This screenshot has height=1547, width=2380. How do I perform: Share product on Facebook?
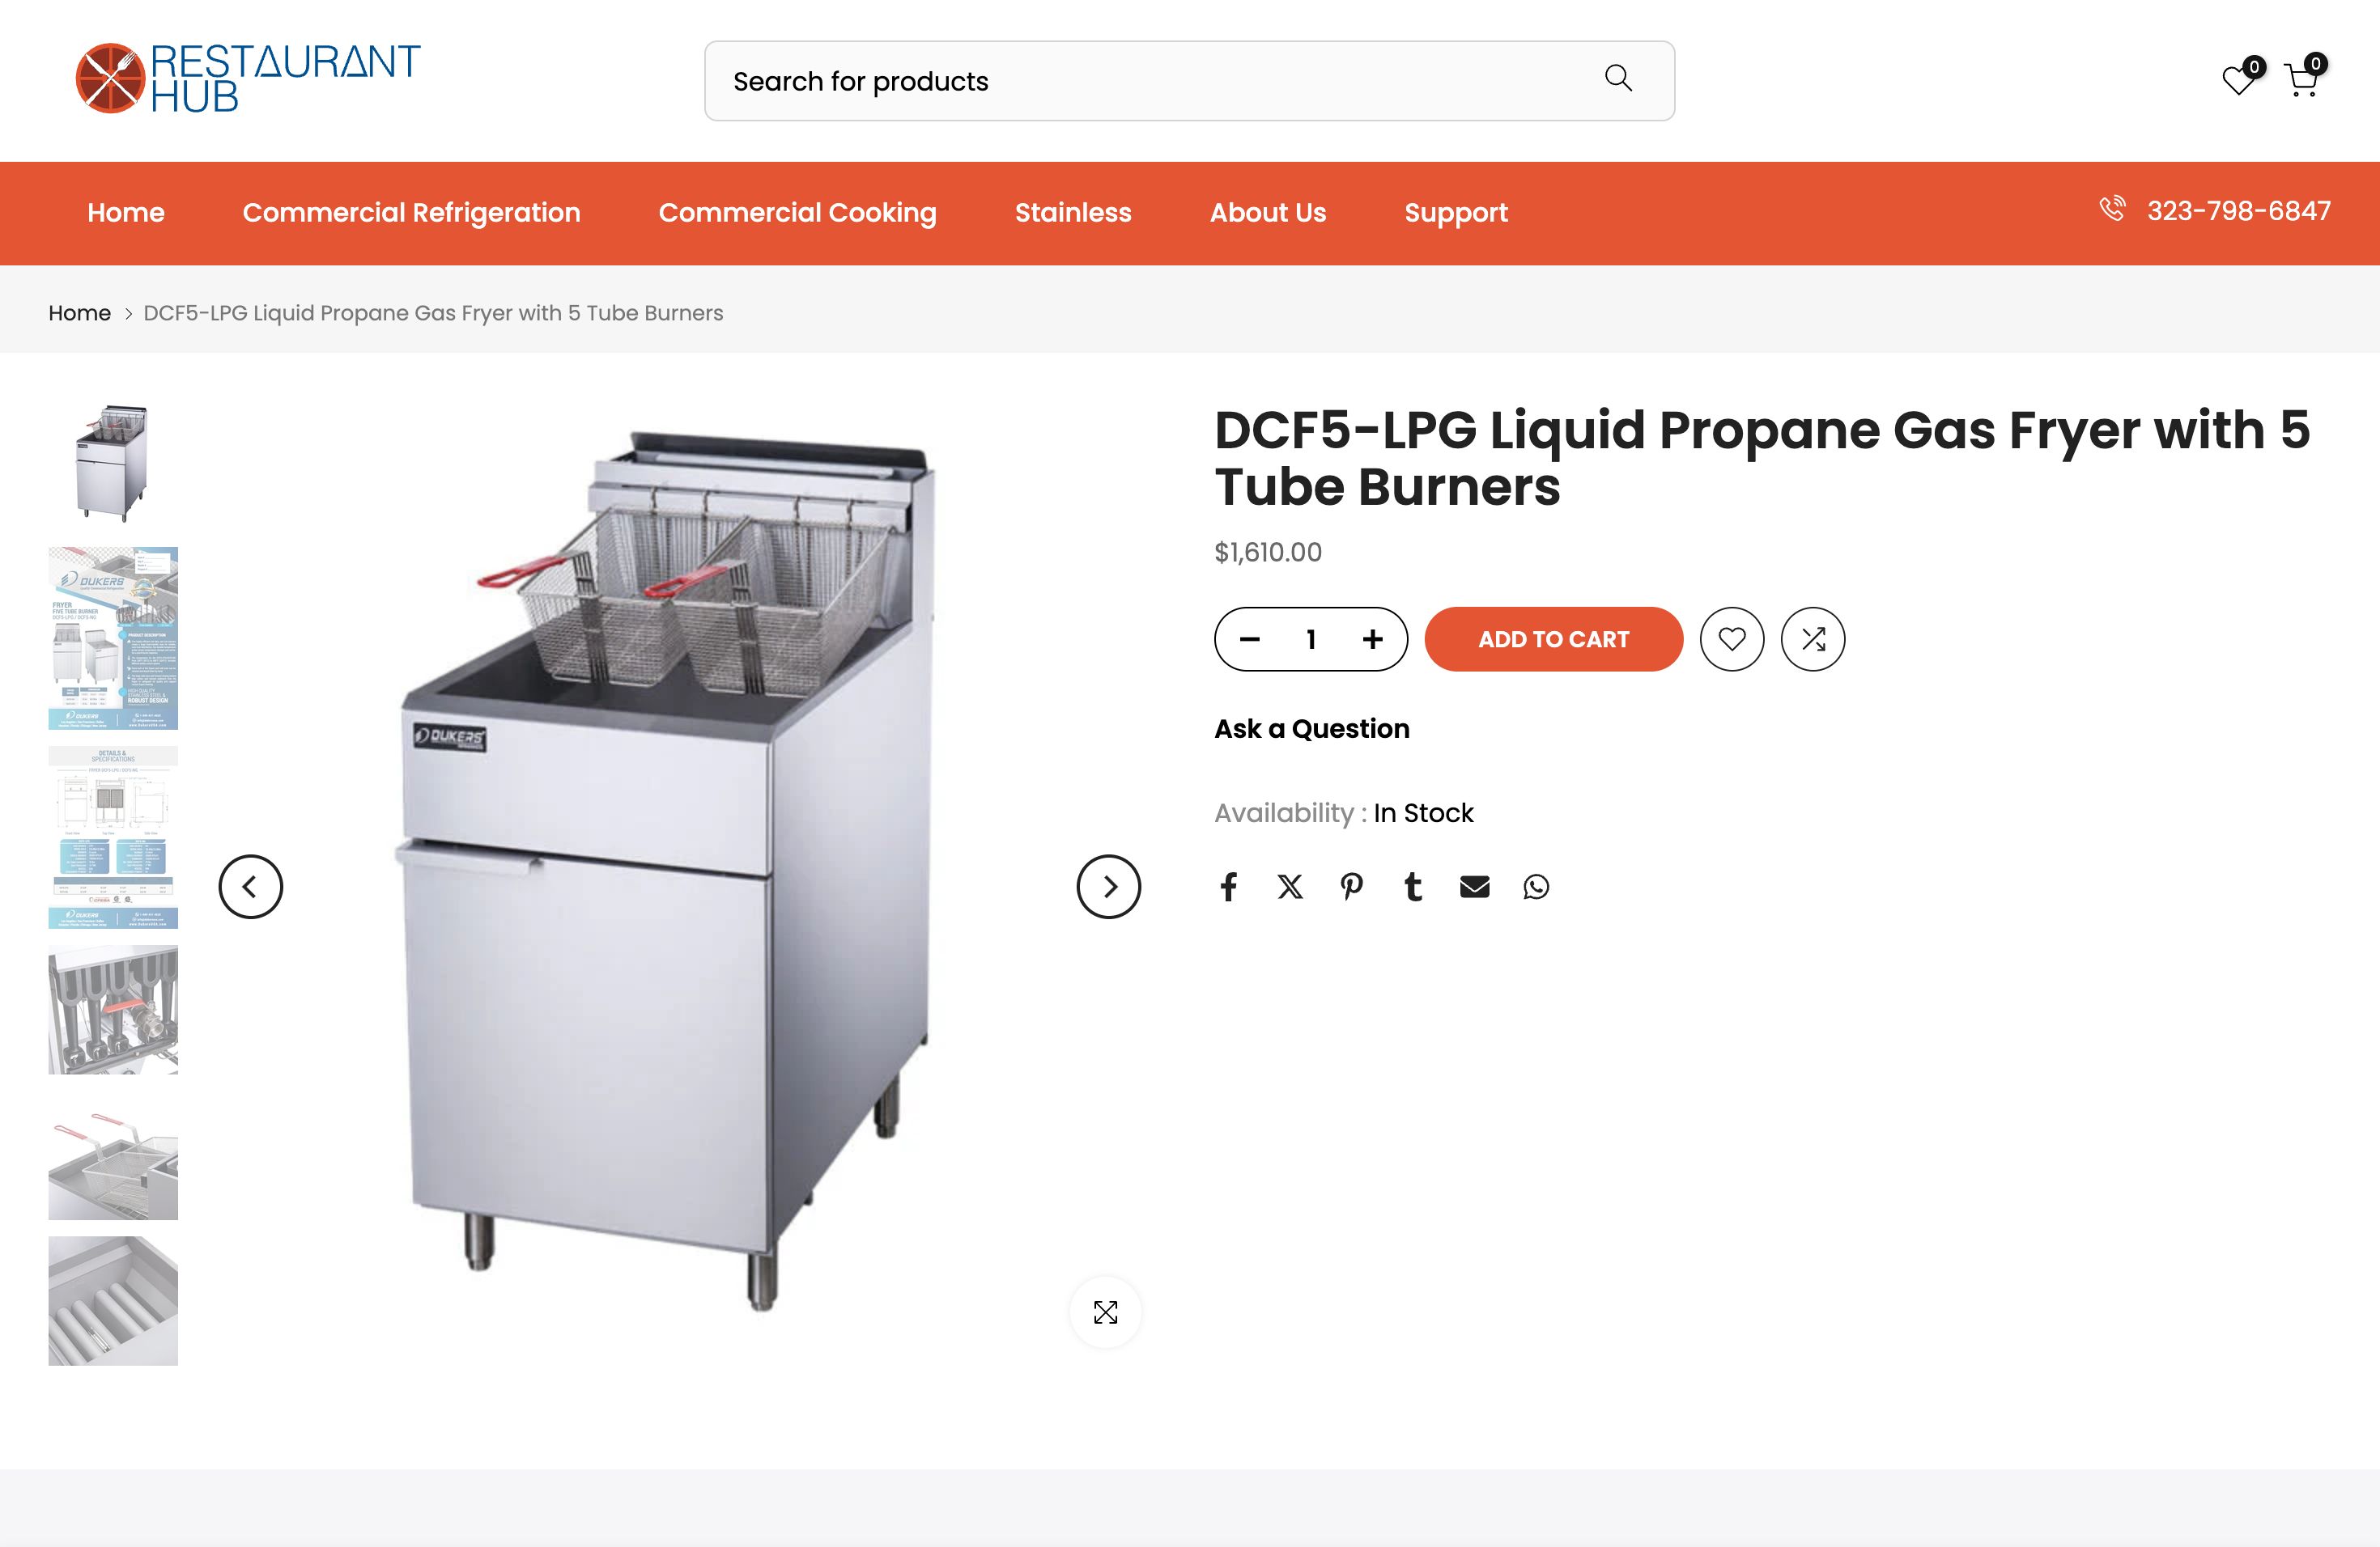click(1228, 887)
